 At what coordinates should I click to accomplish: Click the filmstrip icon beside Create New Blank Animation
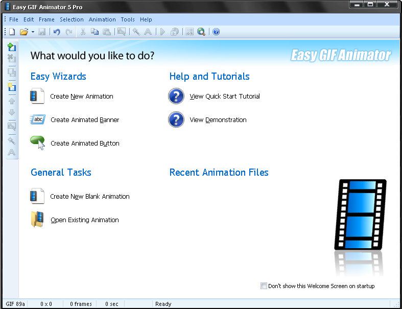[x=37, y=196]
